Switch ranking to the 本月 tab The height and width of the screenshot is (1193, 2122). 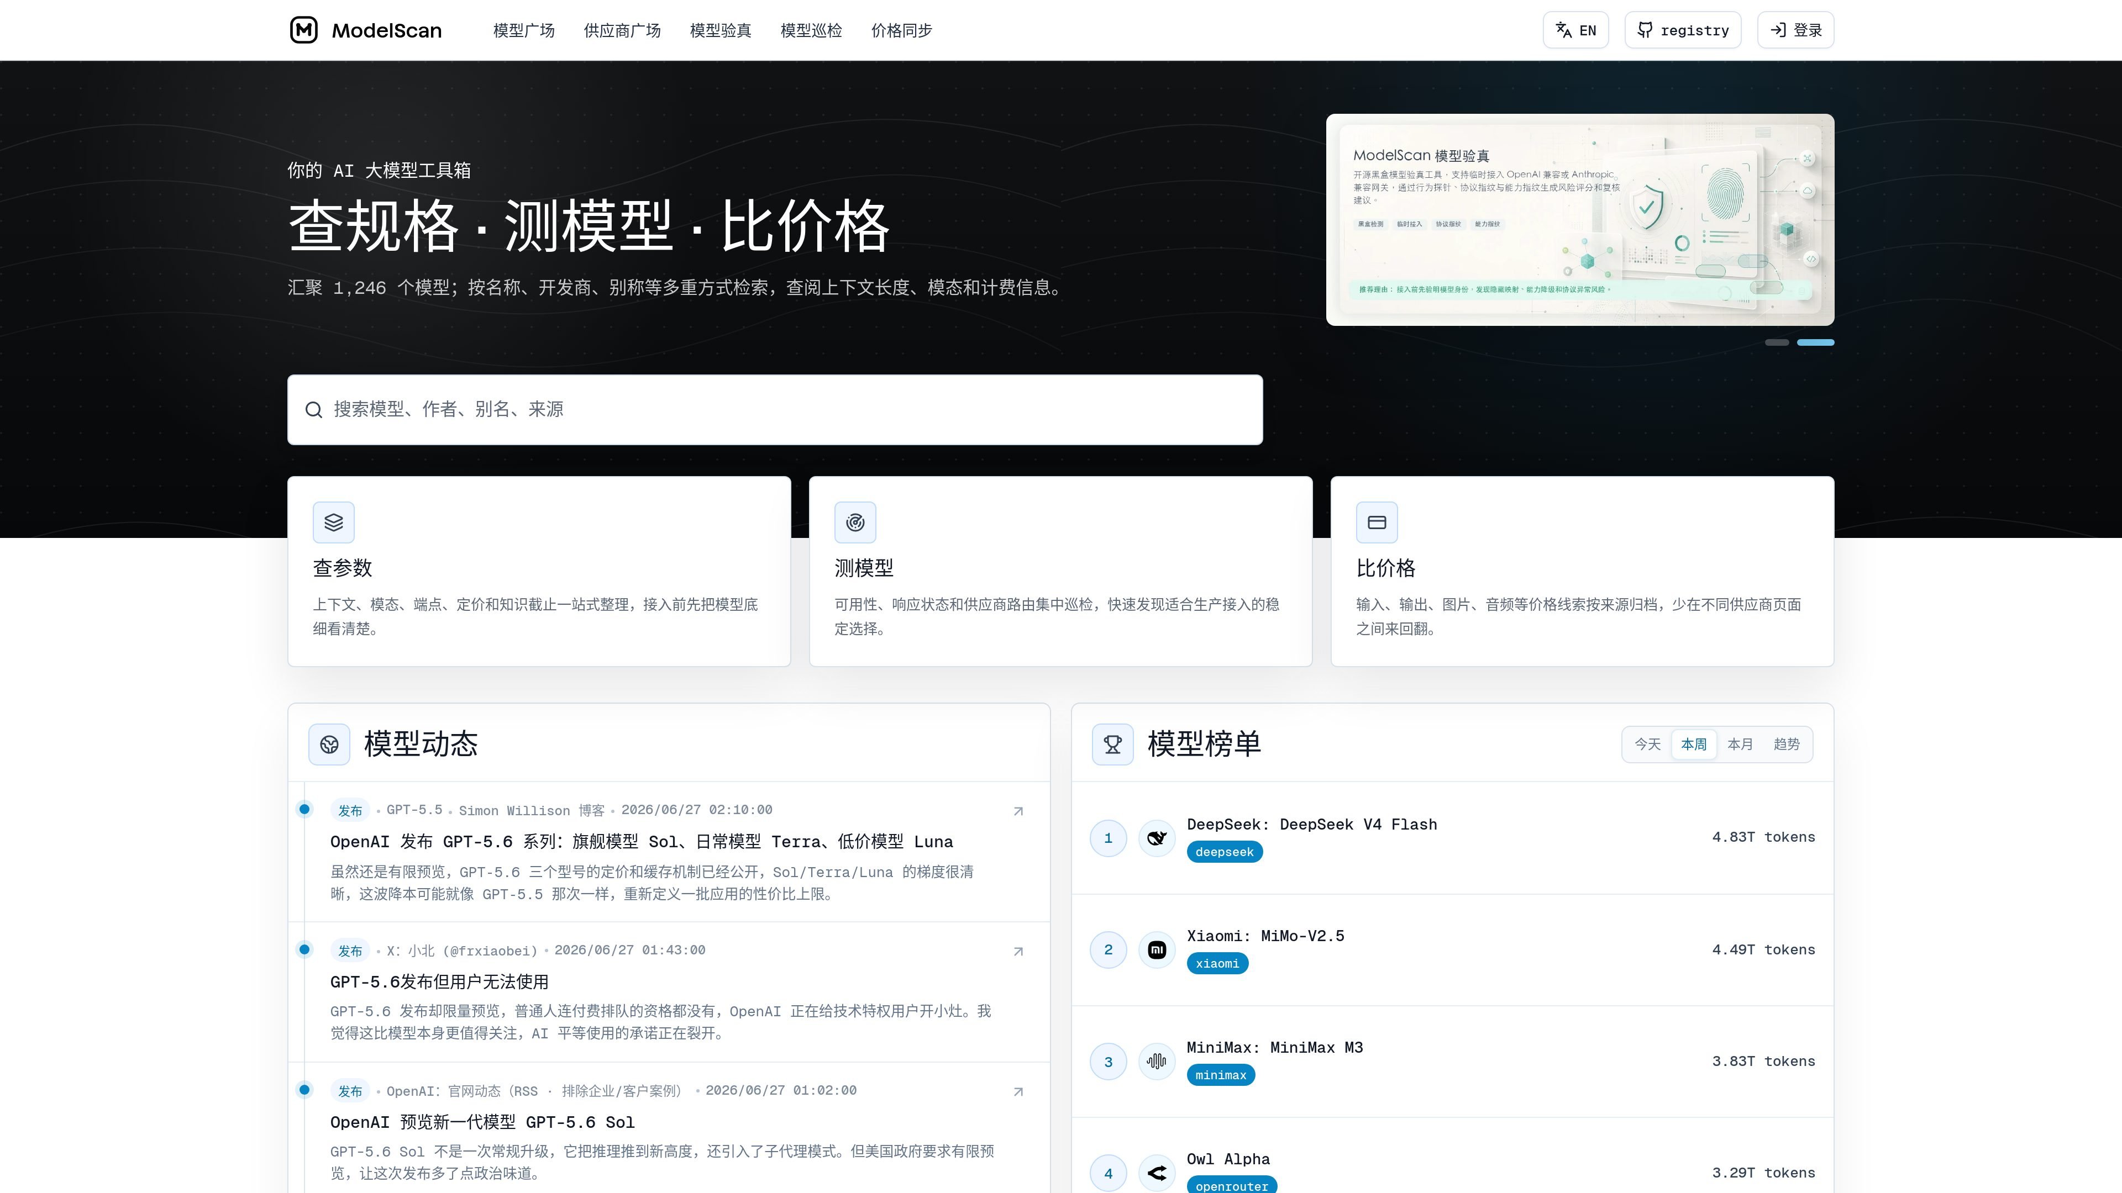[1740, 745]
